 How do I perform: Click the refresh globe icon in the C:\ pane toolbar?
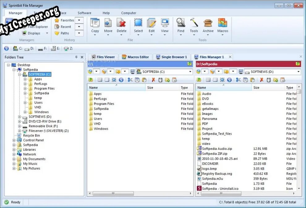[x=121, y=80]
